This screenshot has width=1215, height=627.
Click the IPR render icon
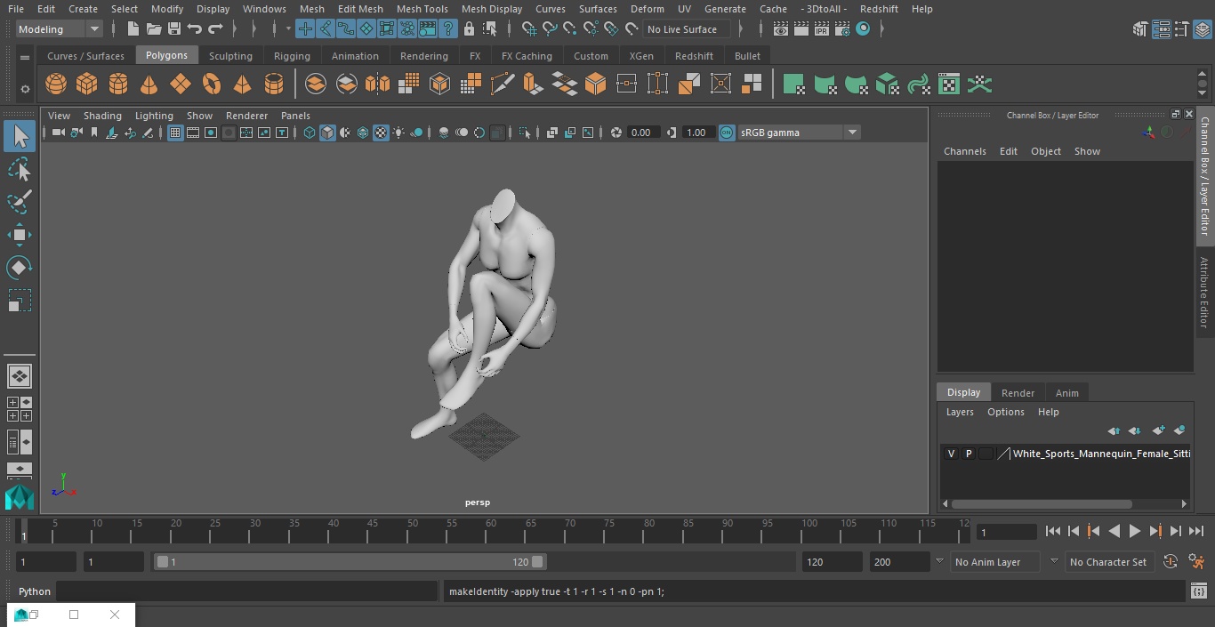[x=822, y=29]
